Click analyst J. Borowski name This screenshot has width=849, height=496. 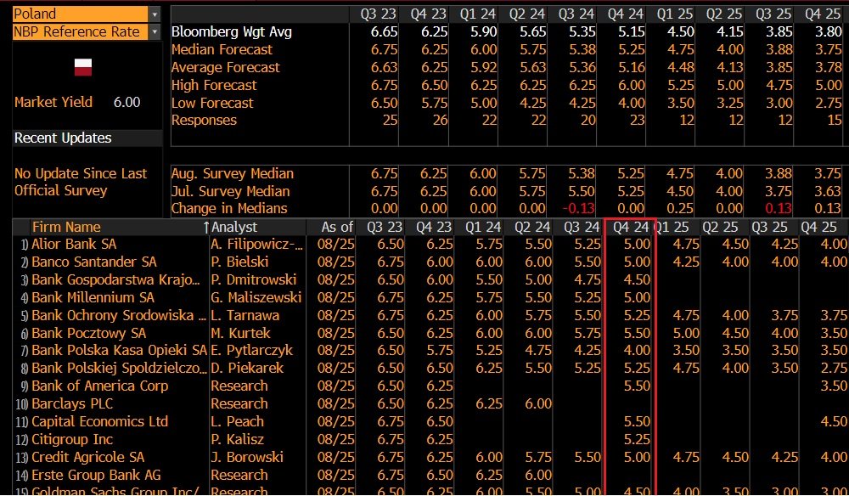click(x=247, y=458)
